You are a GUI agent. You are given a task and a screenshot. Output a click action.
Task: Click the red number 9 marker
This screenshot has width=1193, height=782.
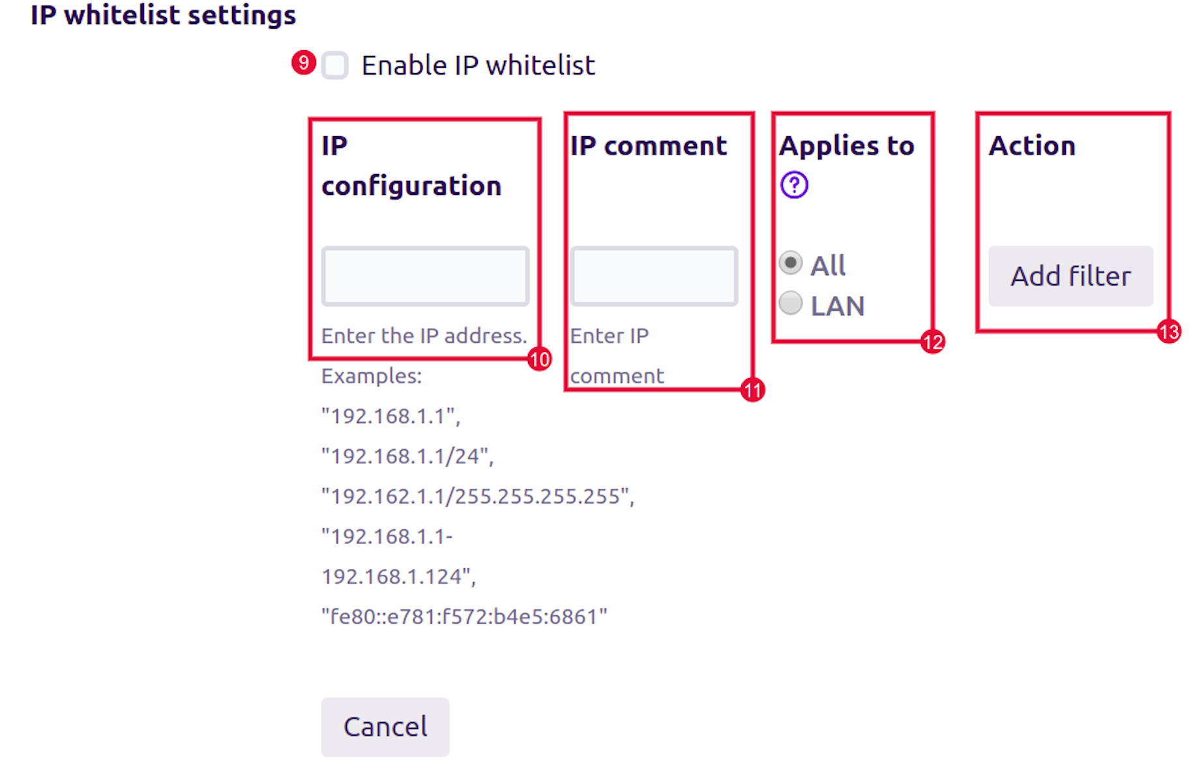click(304, 63)
